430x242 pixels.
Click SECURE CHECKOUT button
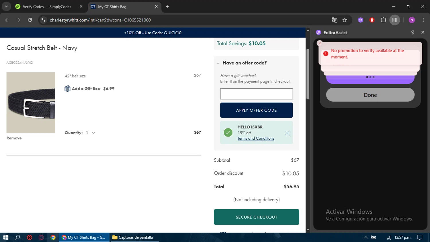point(256,217)
